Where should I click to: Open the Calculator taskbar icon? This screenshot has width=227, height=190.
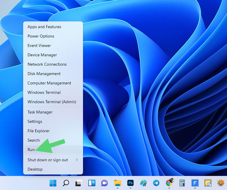[x=182, y=183]
